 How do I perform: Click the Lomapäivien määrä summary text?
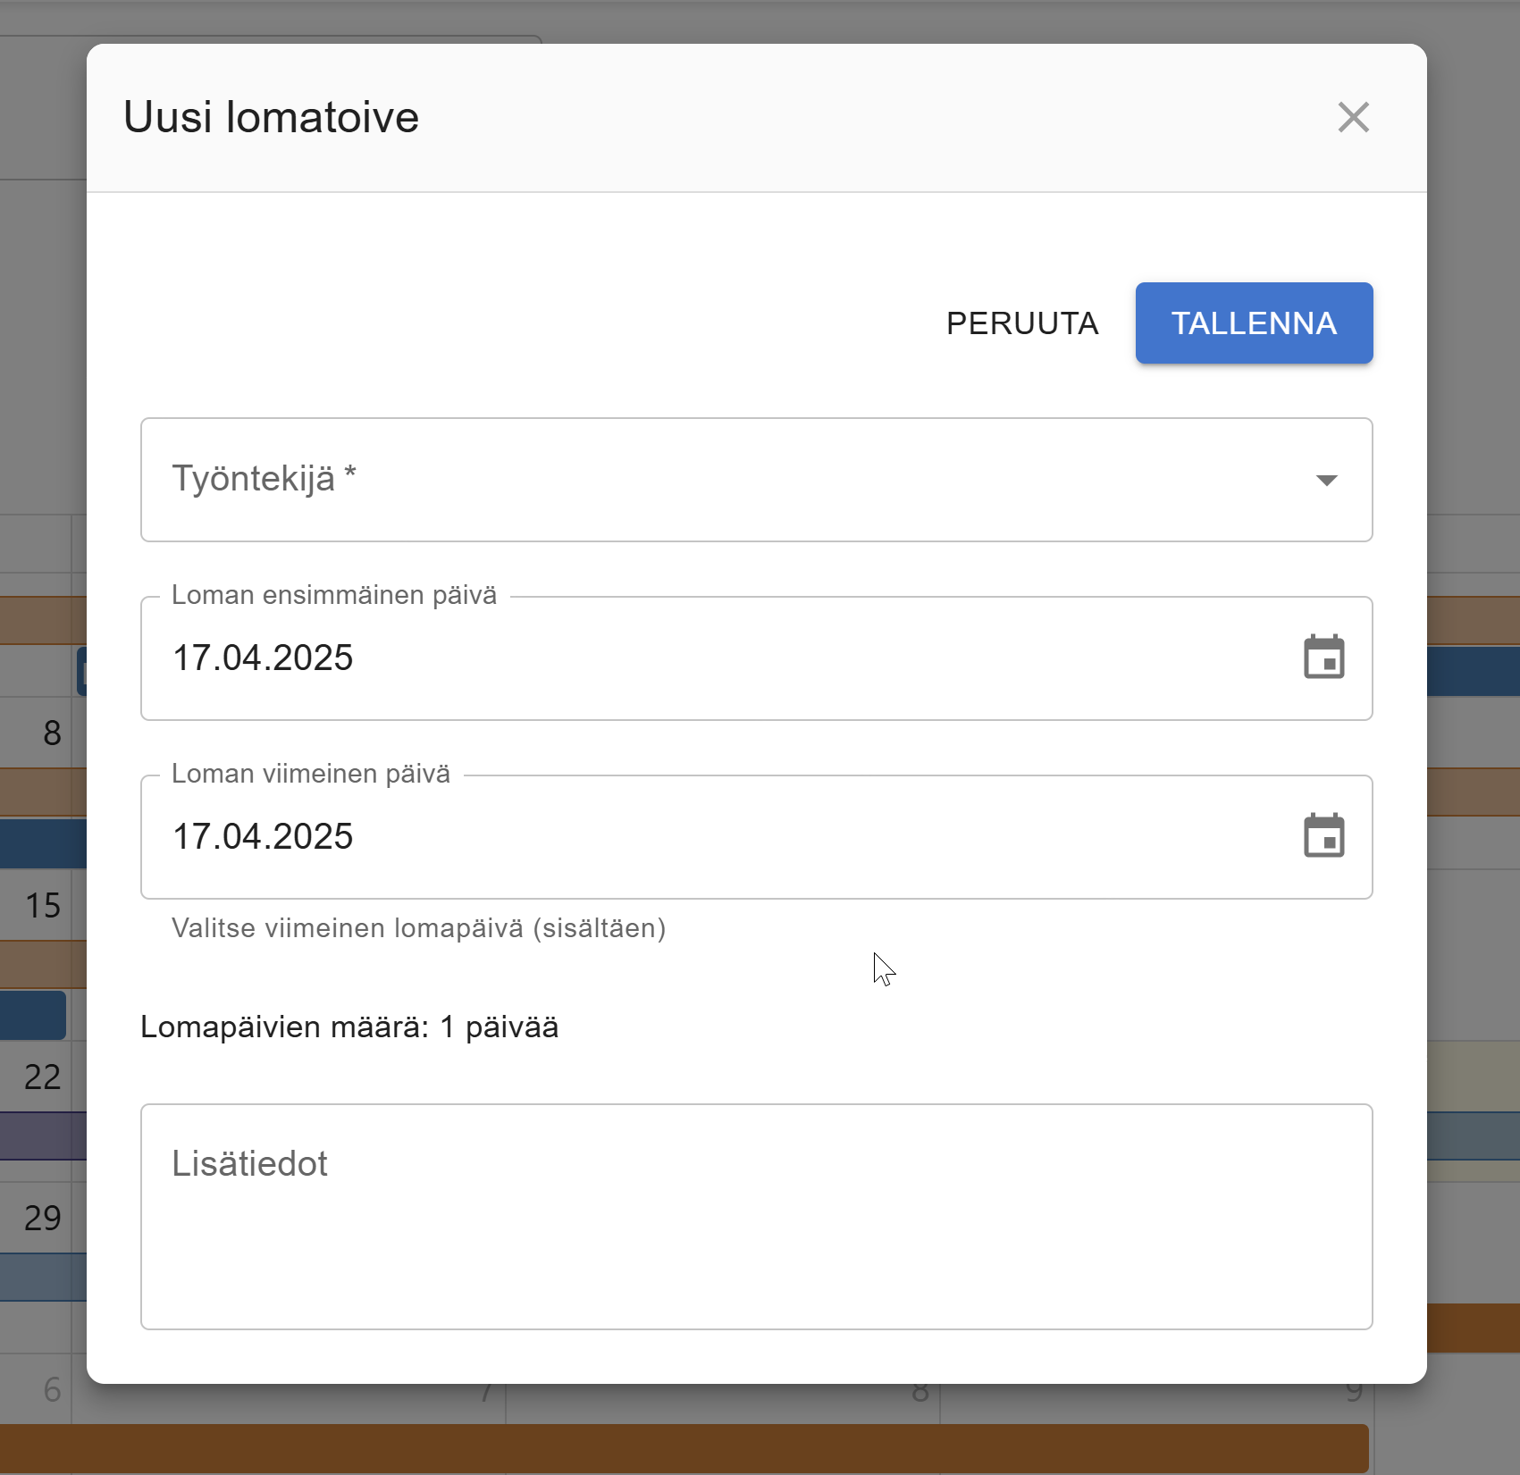pyautogui.click(x=349, y=1027)
